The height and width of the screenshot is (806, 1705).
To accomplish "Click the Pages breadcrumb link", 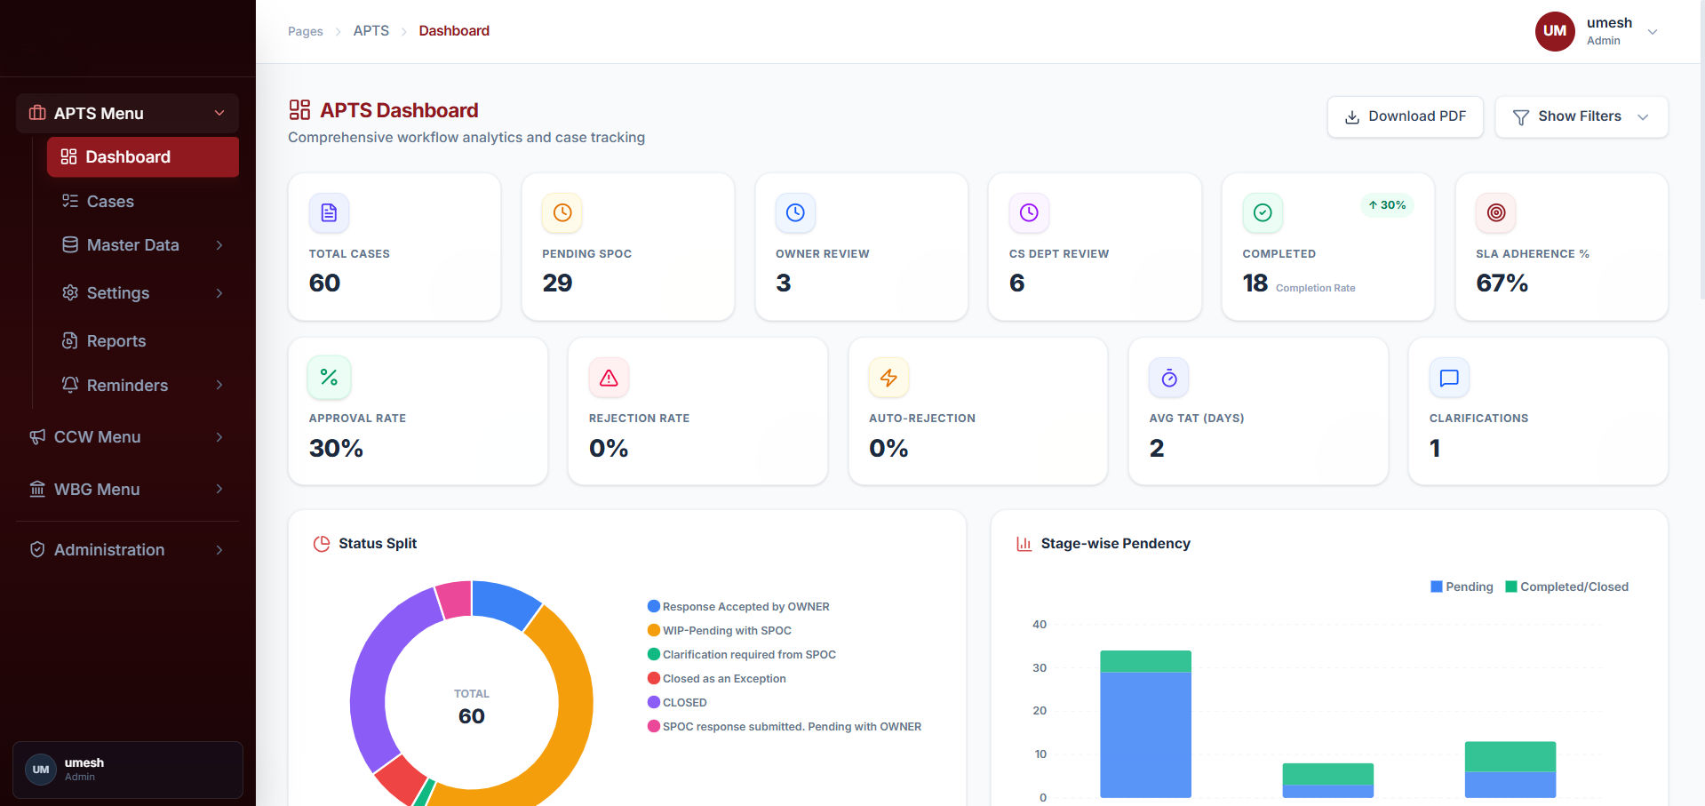I will coord(306,31).
